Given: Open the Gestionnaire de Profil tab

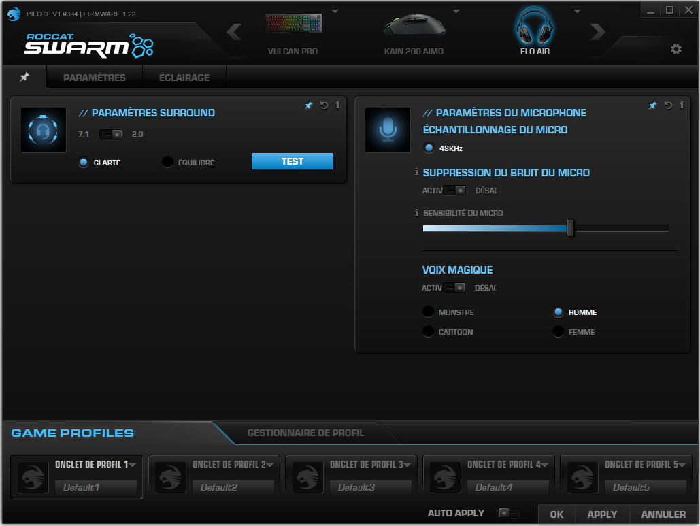Looking at the screenshot, I should pyautogui.click(x=305, y=433).
